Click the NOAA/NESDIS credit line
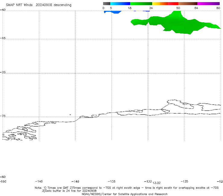This screenshot has height=196, width=223. tap(124, 194)
